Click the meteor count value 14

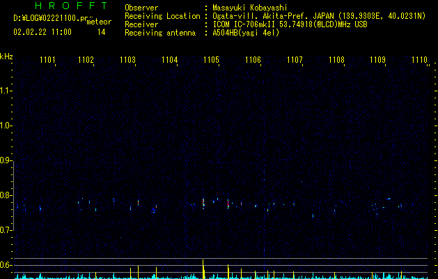coord(102,32)
